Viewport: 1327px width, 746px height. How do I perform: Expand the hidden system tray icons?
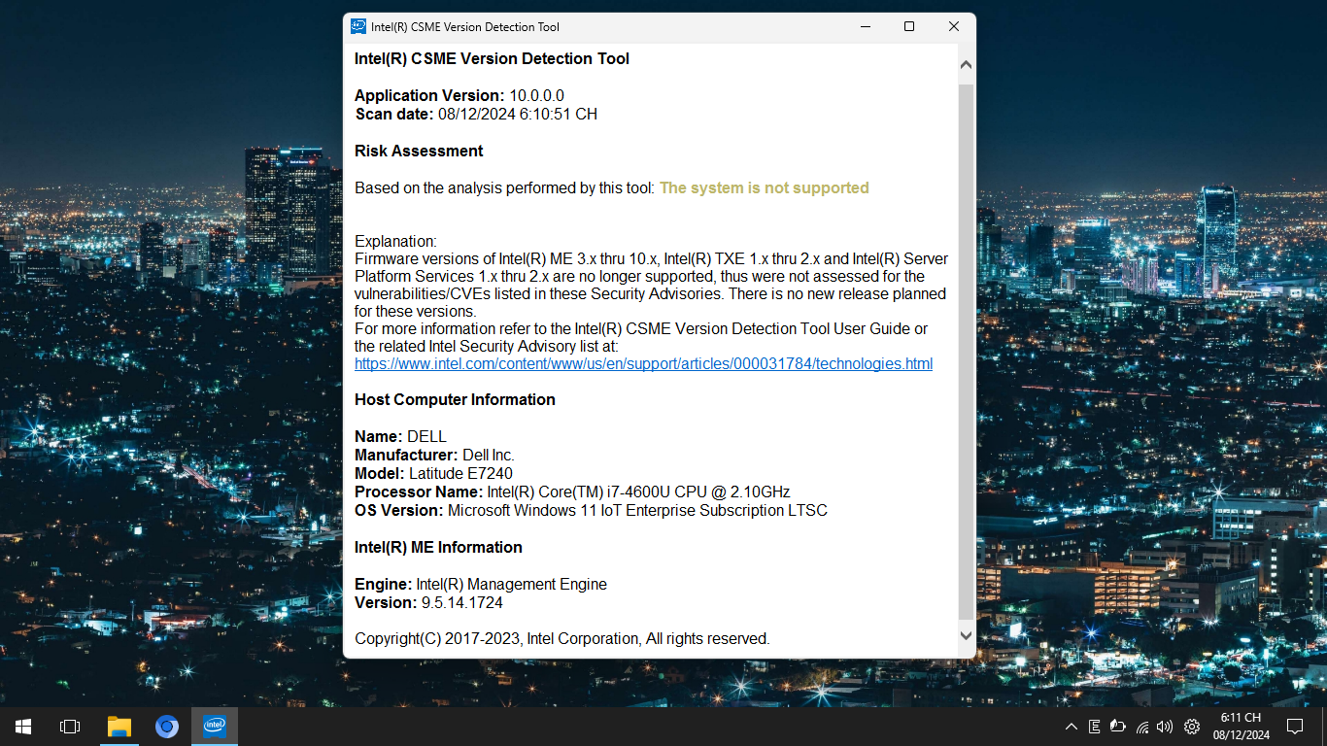tap(1071, 727)
